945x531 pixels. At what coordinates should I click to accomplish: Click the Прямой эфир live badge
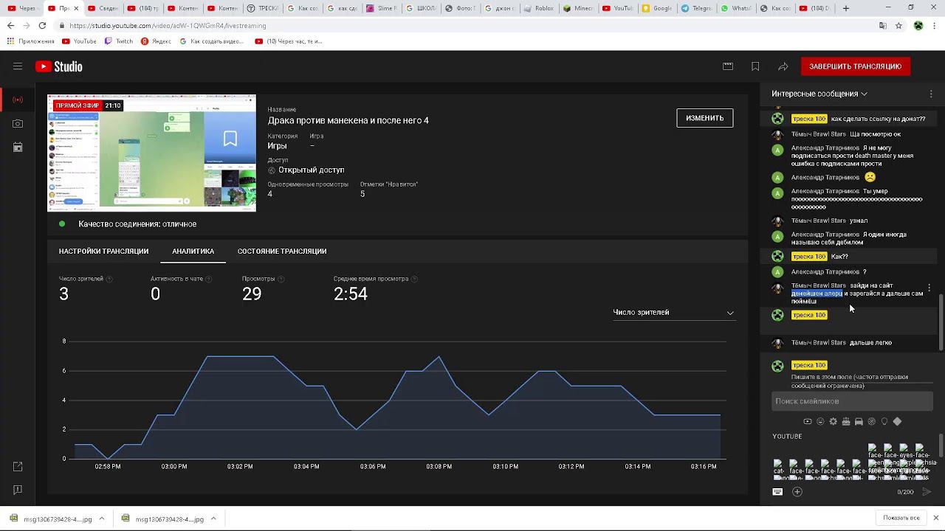(77, 105)
